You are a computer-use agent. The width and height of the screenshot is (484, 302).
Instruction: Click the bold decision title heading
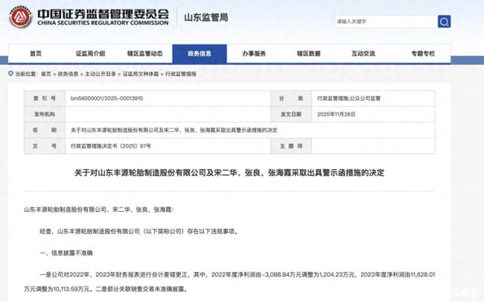(241, 172)
